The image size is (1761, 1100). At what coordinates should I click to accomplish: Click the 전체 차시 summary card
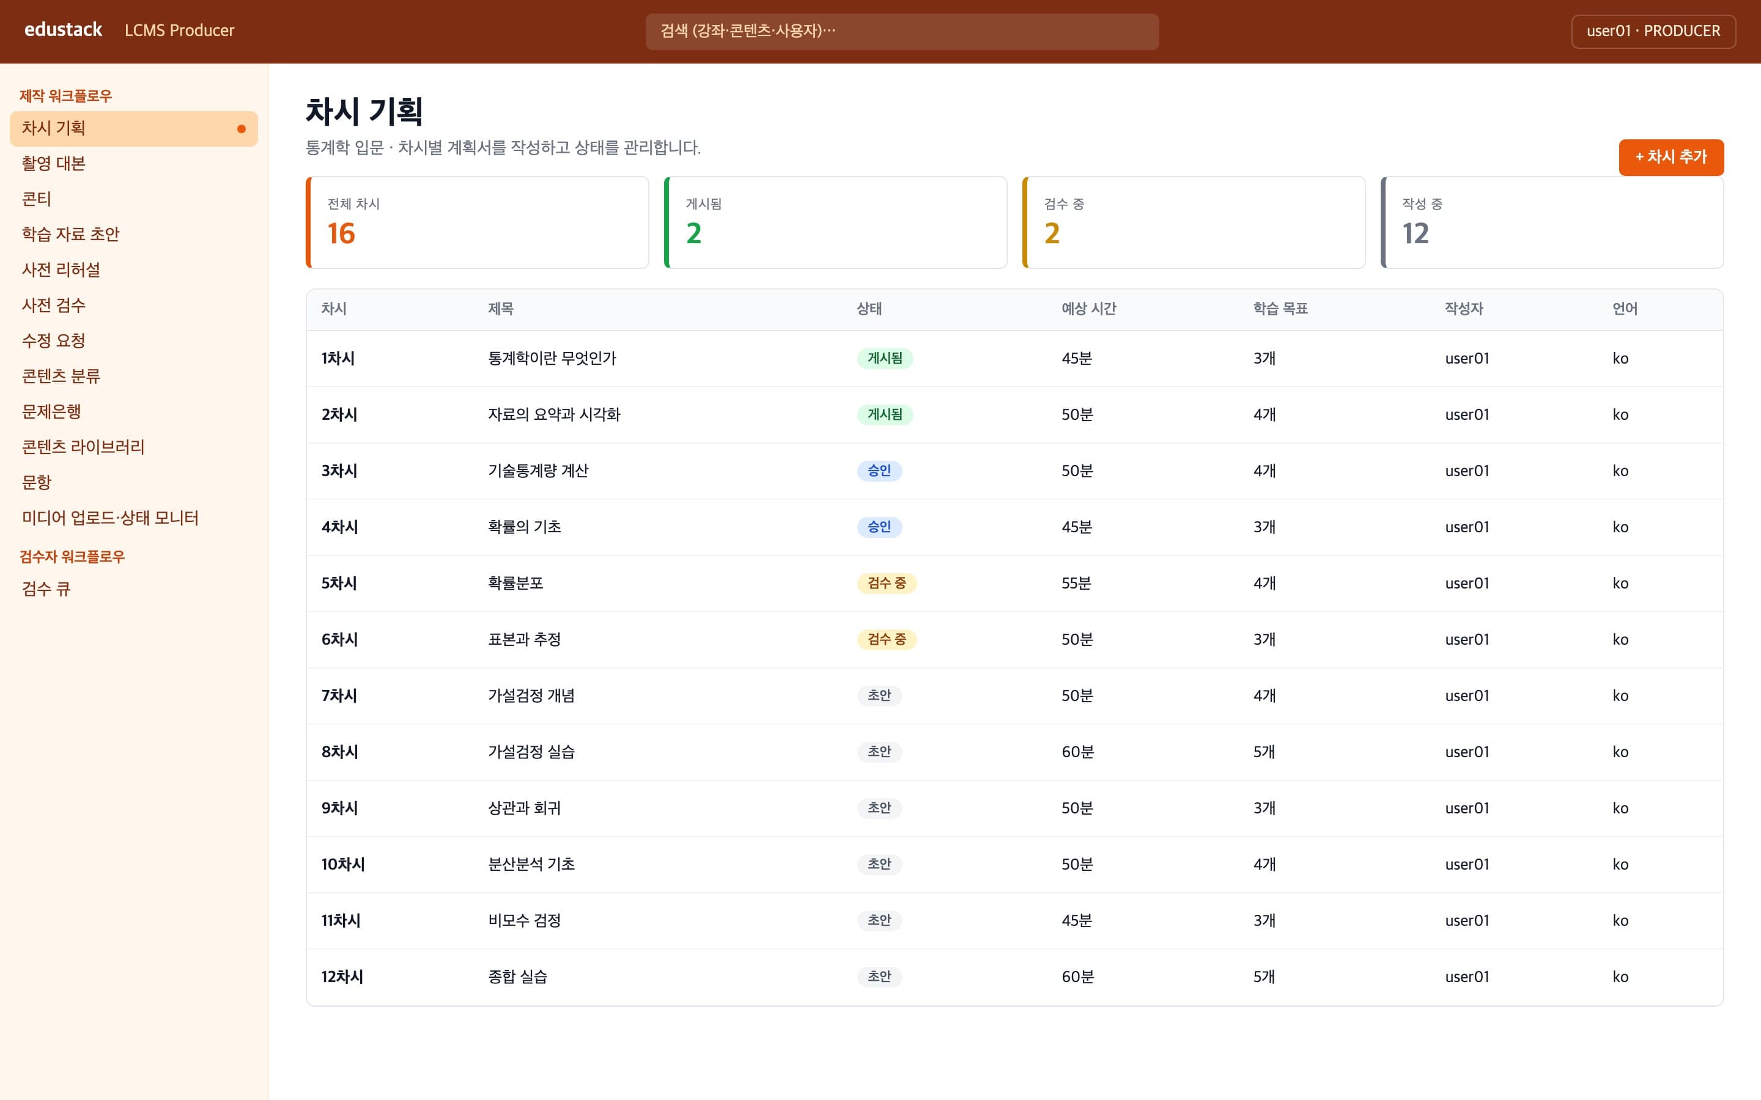point(478,222)
